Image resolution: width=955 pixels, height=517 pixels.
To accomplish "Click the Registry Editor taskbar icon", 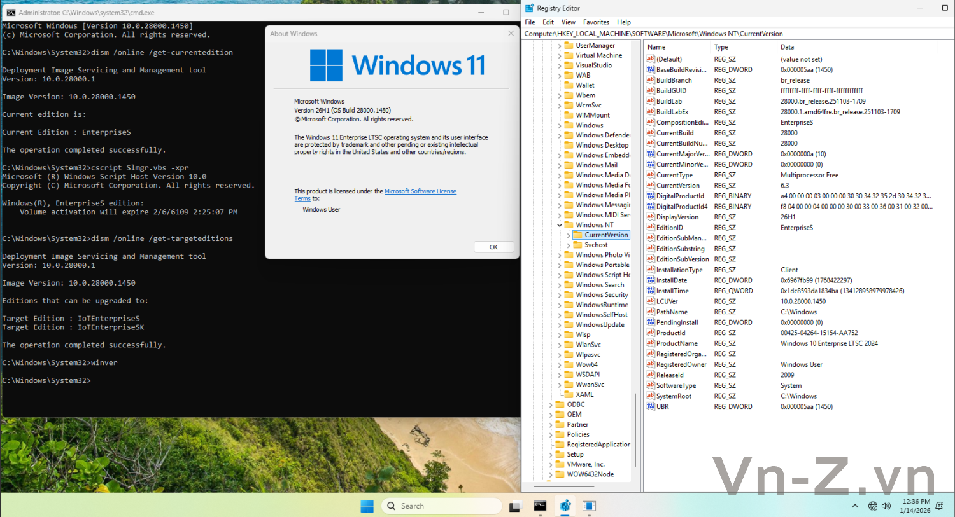I will pos(565,506).
